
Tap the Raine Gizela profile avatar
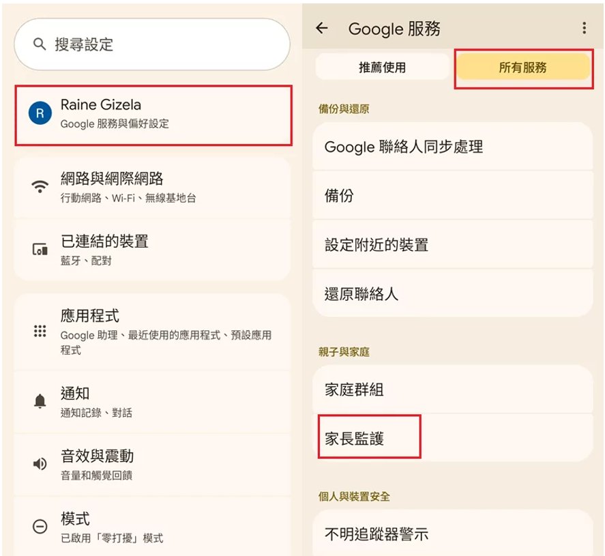click(x=40, y=115)
